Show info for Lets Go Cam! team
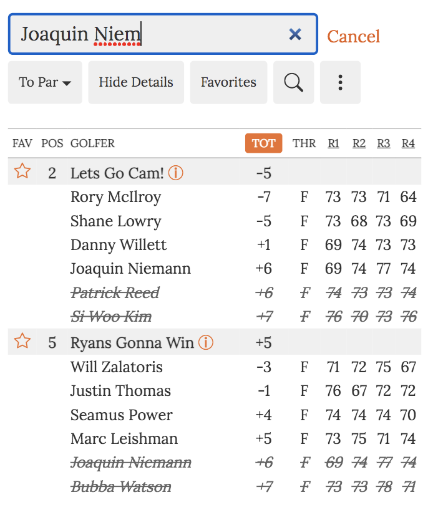433x510 pixels. (176, 173)
